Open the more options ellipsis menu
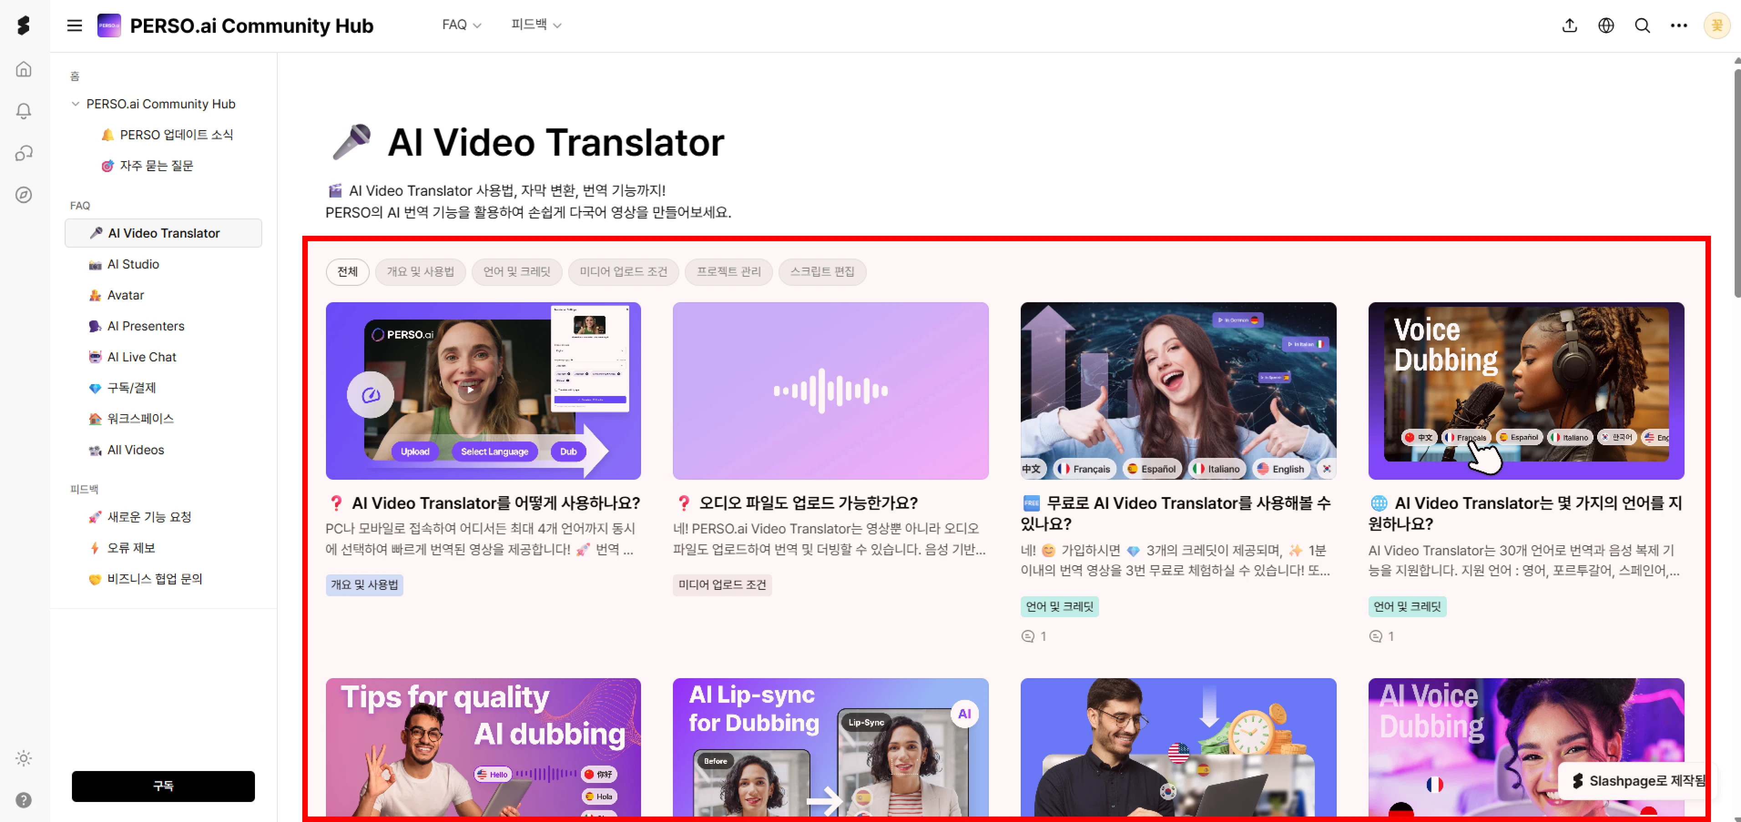 pyautogui.click(x=1679, y=25)
